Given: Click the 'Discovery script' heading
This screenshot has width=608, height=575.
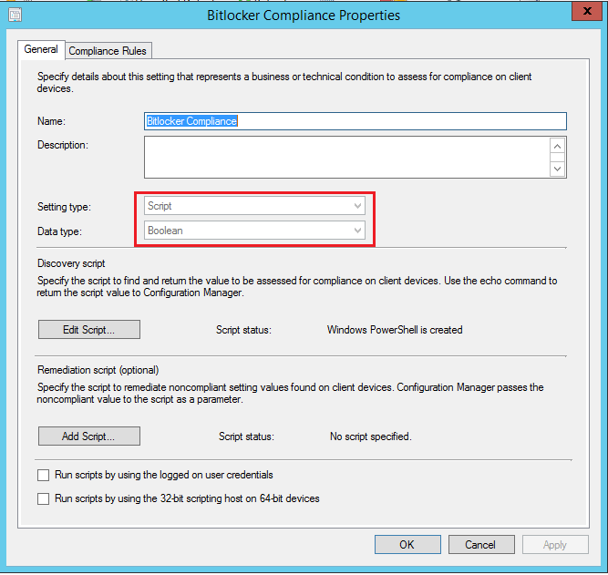Looking at the screenshot, I should tap(71, 263).
